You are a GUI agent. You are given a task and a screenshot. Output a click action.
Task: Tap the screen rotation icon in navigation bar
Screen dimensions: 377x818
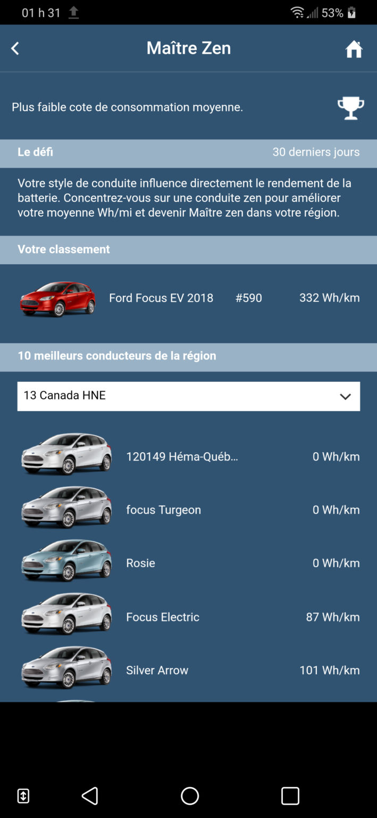[x=23, y=796]
